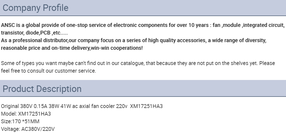
Task: Click the words 'high quality accessories'
Action: point(176,41)
